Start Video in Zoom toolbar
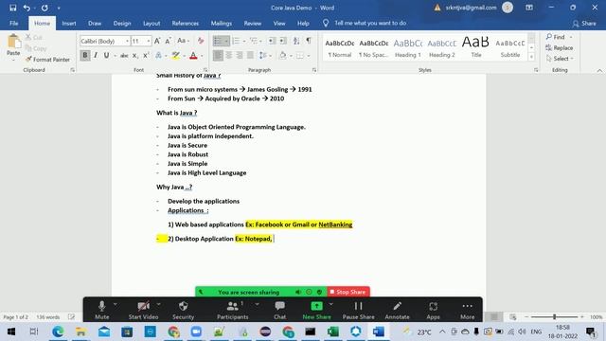606x341 pixels. [x=143, y=310]
